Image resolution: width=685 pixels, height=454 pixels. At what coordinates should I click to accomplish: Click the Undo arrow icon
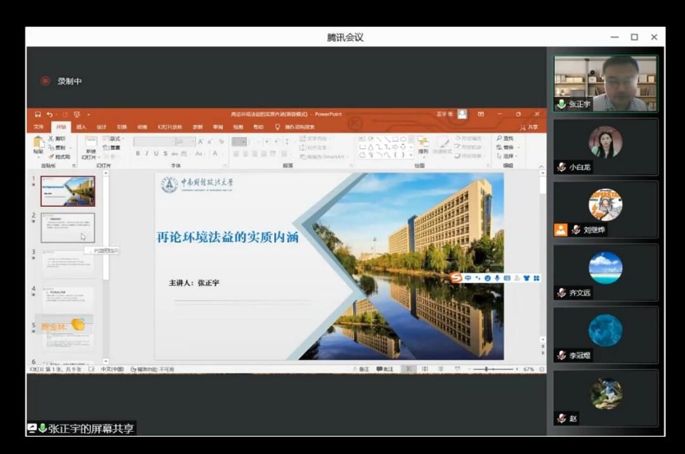49,115
